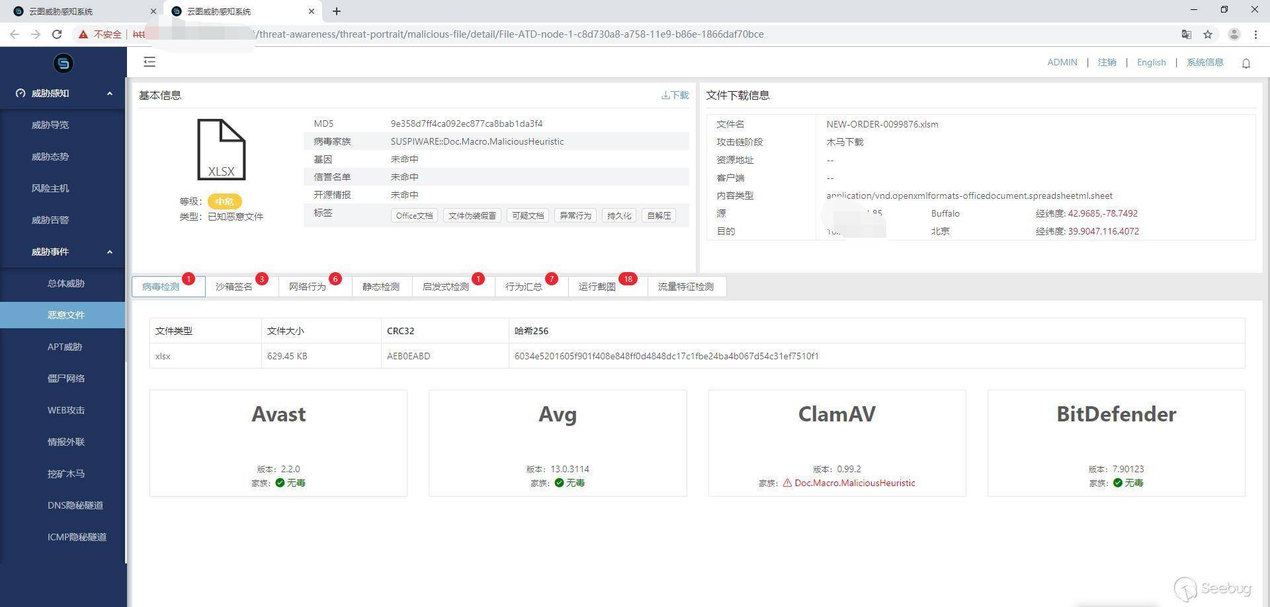
Task: Collapse sidebar with the menu fold icon
Action: pyautogui.click(x=149, y=62)
